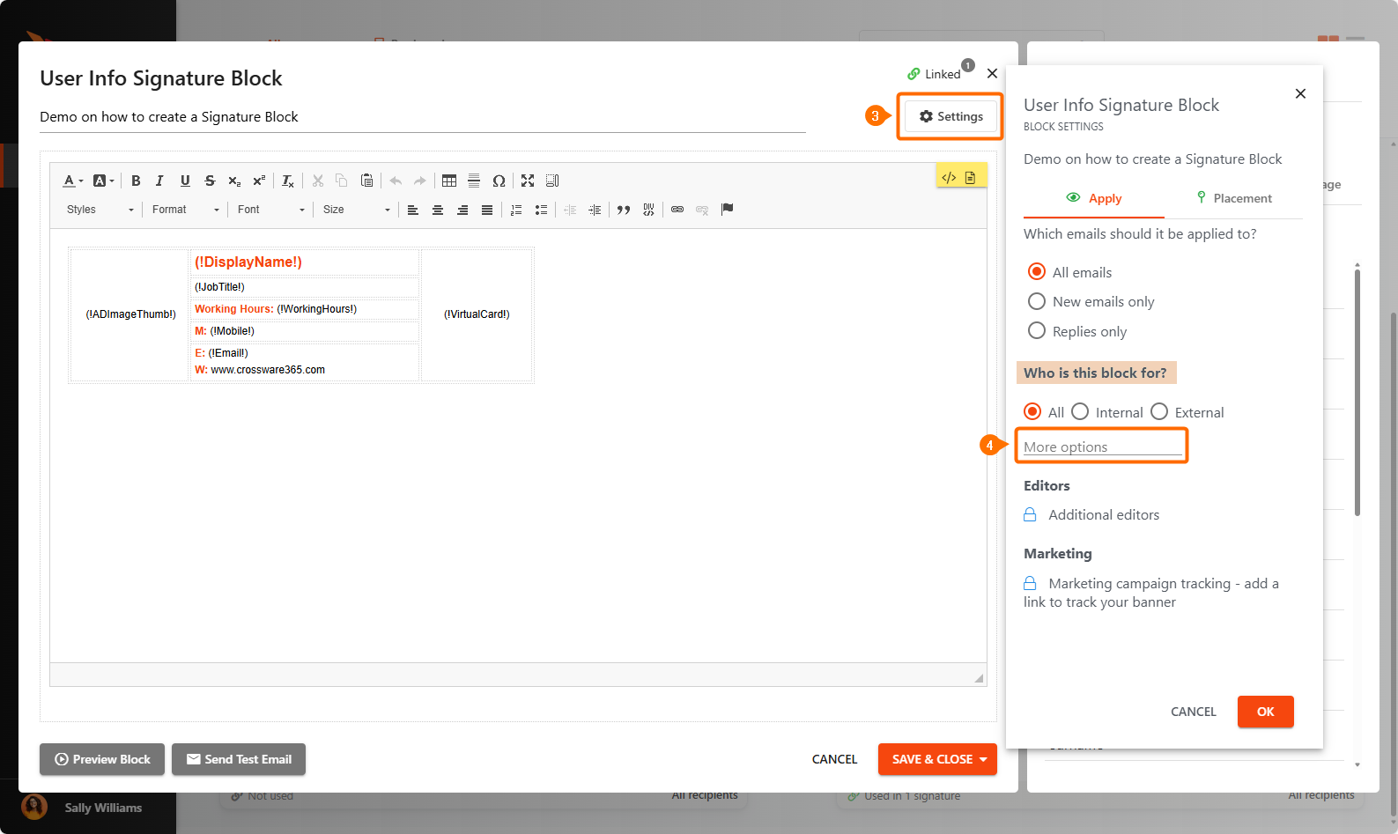
Task: Click the Send Test Email button
Action: (x=239, y=759)
